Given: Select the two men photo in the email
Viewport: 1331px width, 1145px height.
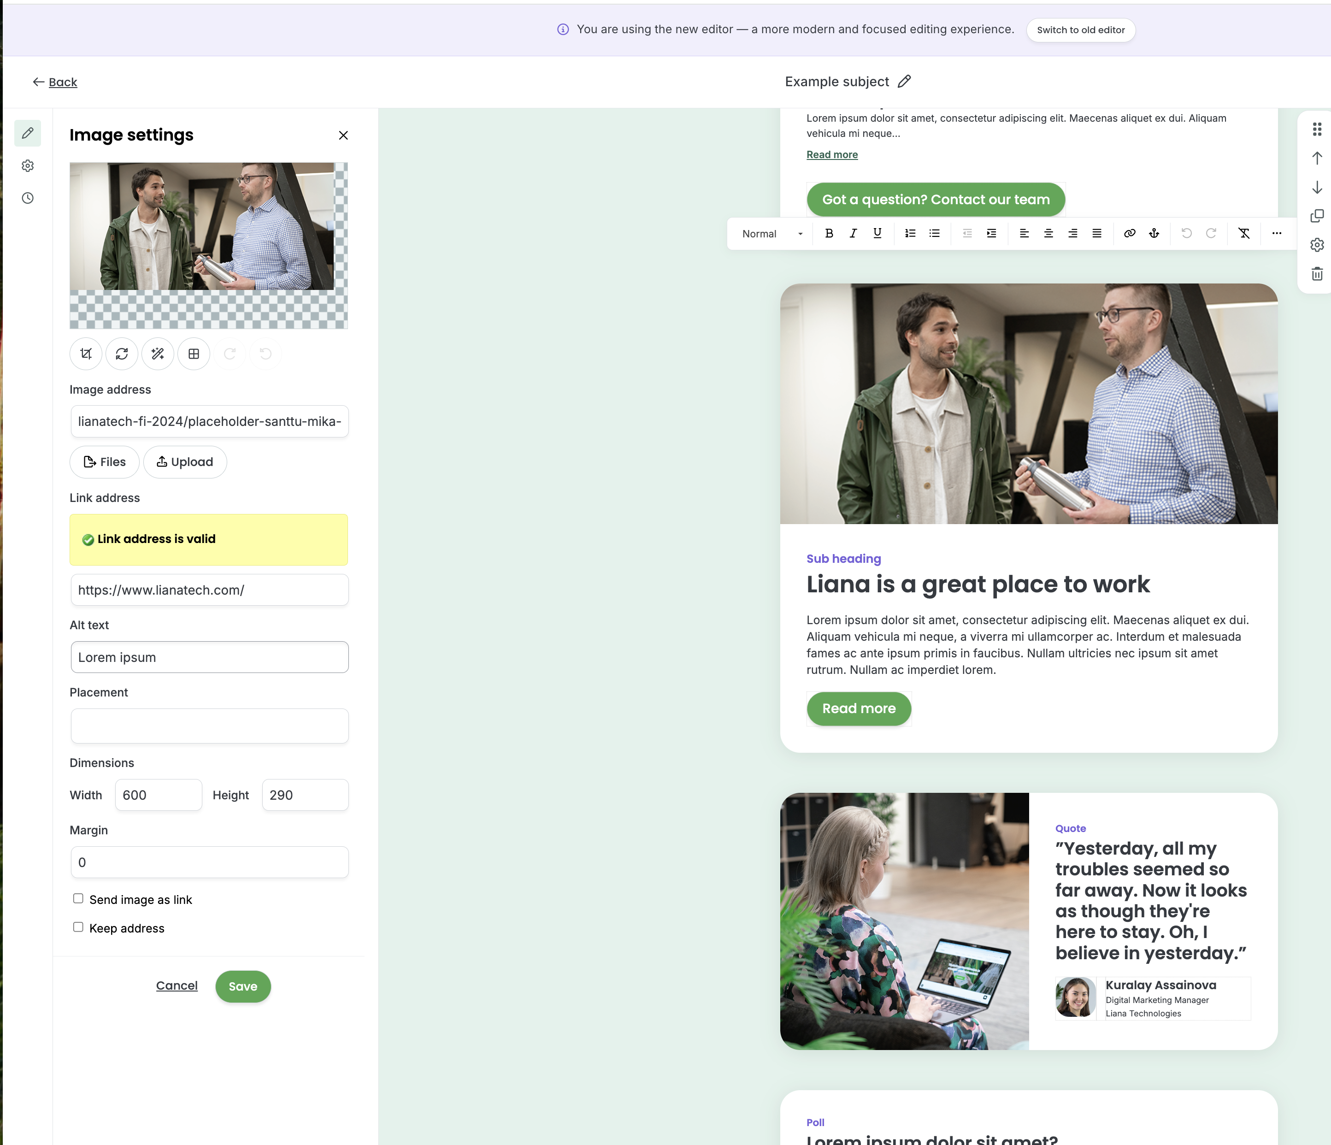Looking at the screenshot, I should [1029, 403].
